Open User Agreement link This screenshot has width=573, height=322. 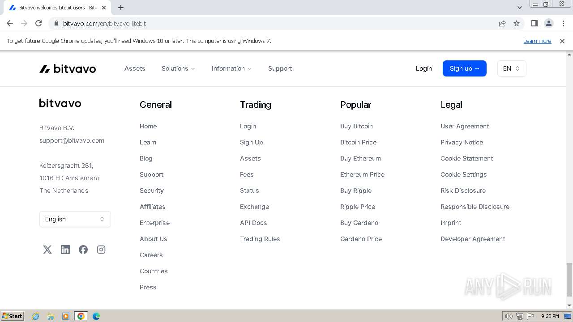pos(465,126)
